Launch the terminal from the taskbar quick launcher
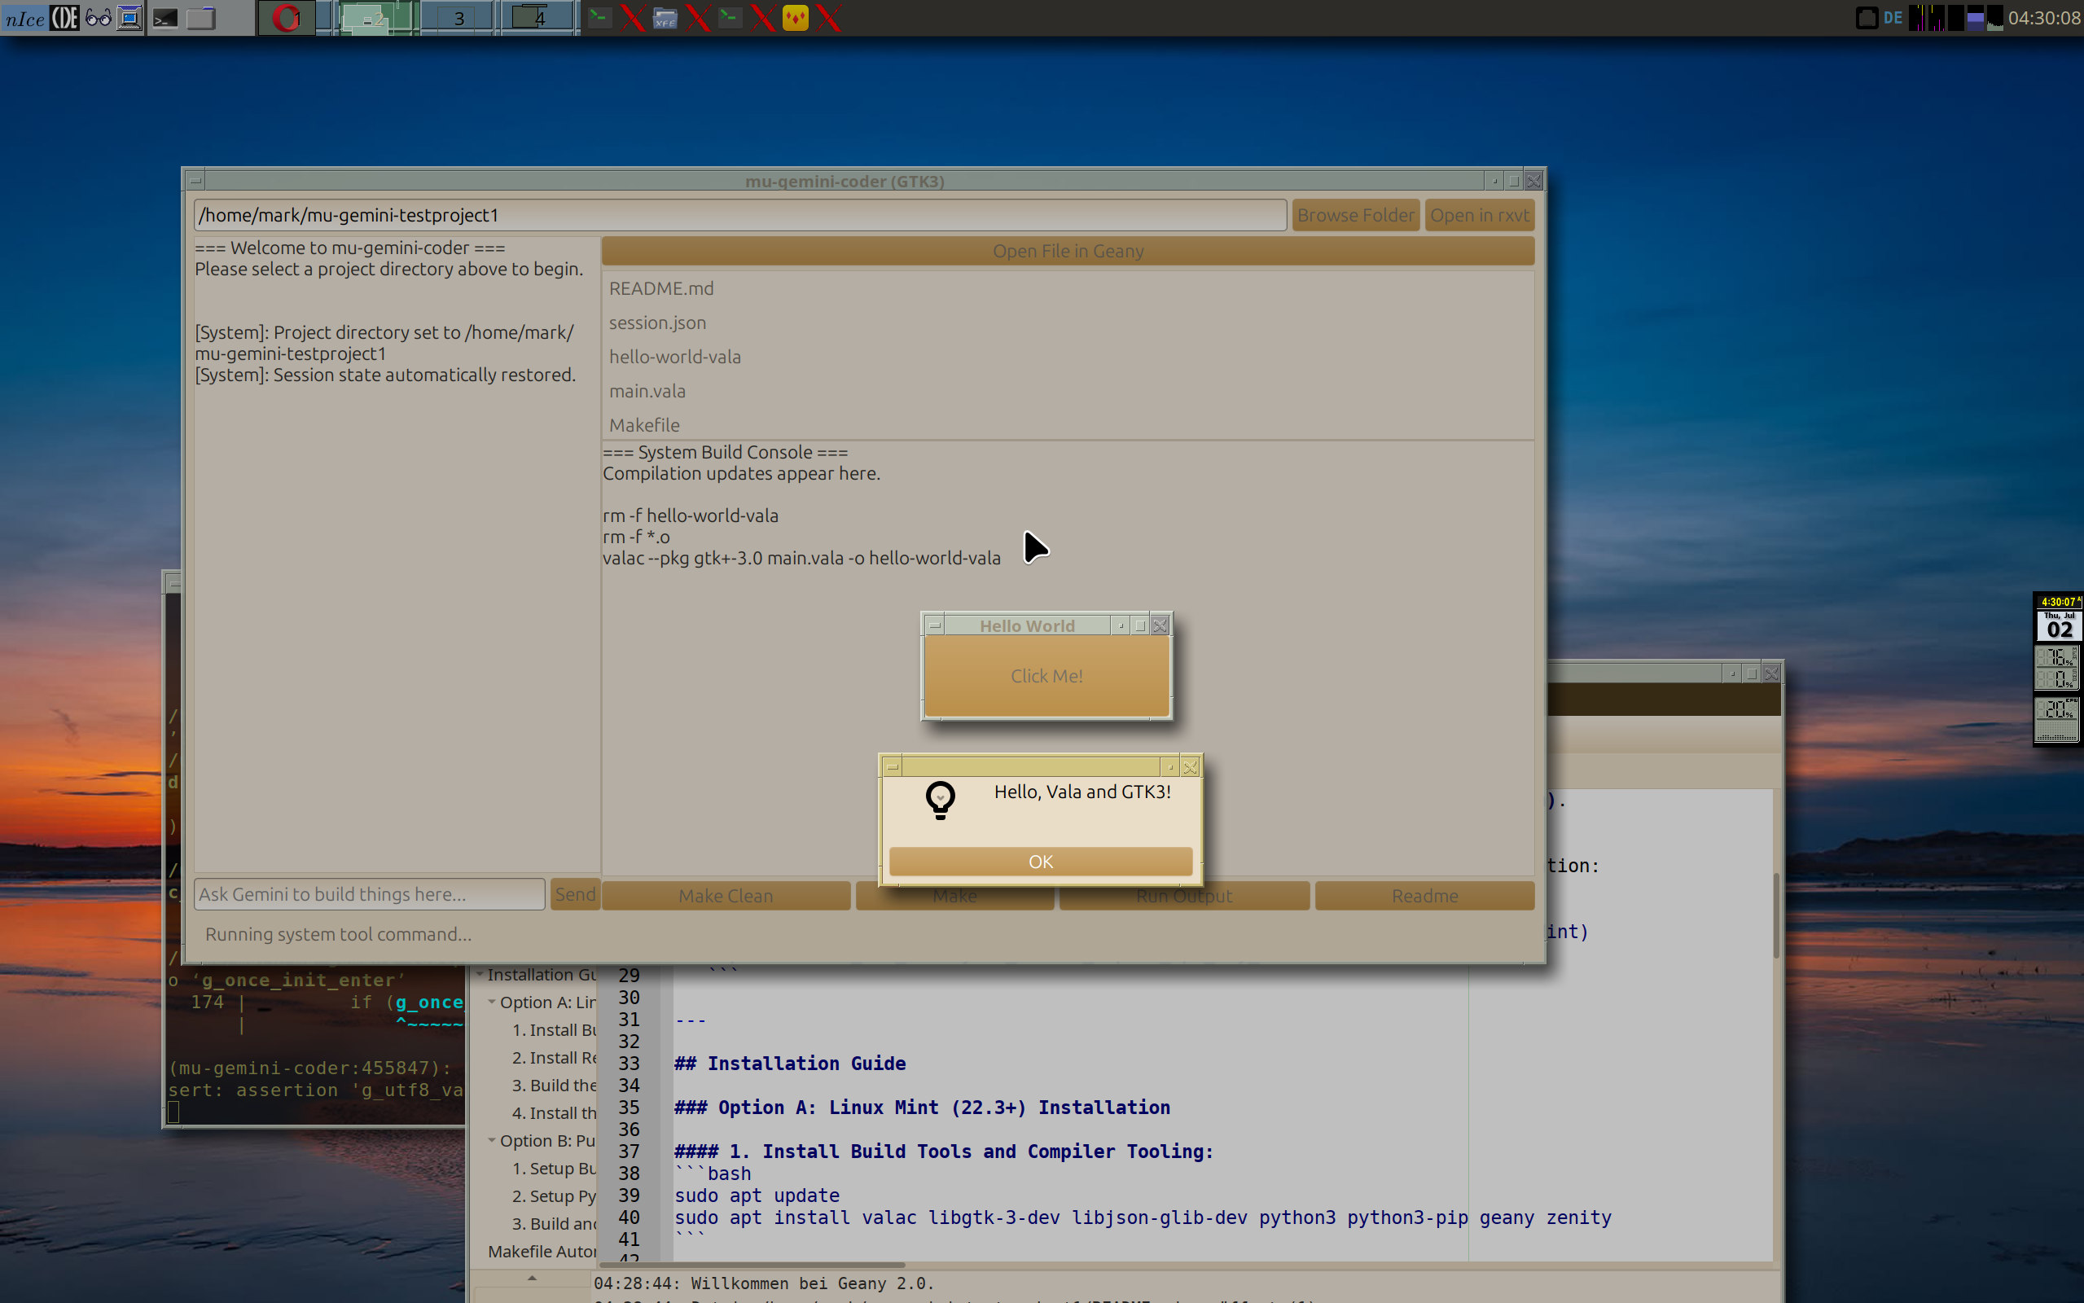 165,18
